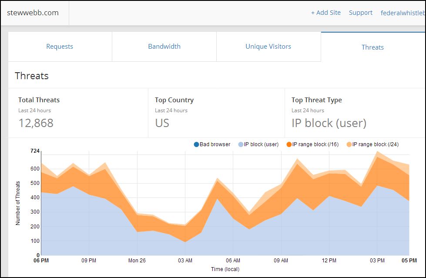Image resolution: width=426 pixels, height=278 pixels.
Task: Select the Unique Visitors tab
Action: 268,47
